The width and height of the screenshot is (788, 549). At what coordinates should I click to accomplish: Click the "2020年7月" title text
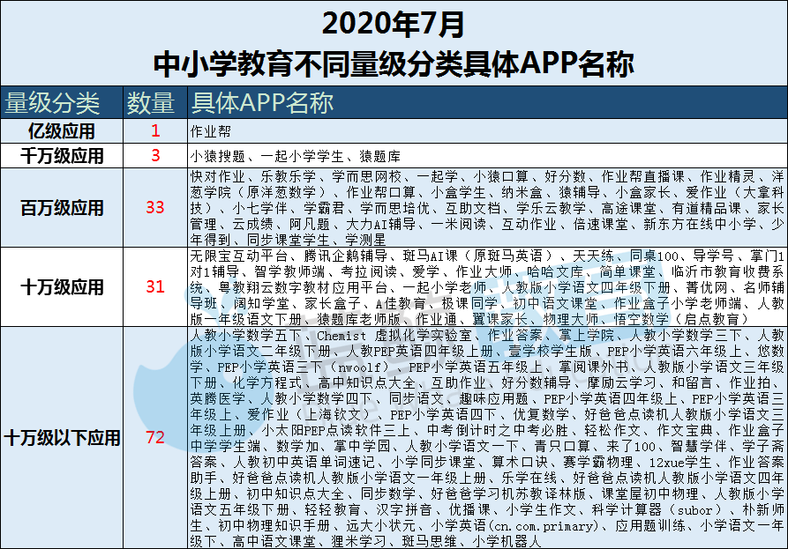(393, 22)
